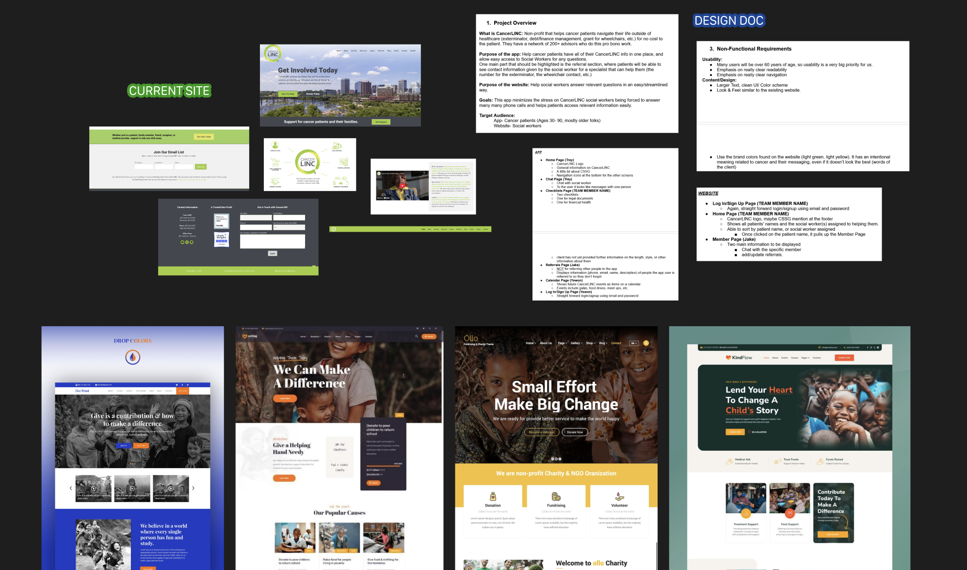Viewport: 967px width, 570px height.
Task: Click the next arrow on the BlueTrust carousel
Action: pyautogui.click(x=193, y=488)
